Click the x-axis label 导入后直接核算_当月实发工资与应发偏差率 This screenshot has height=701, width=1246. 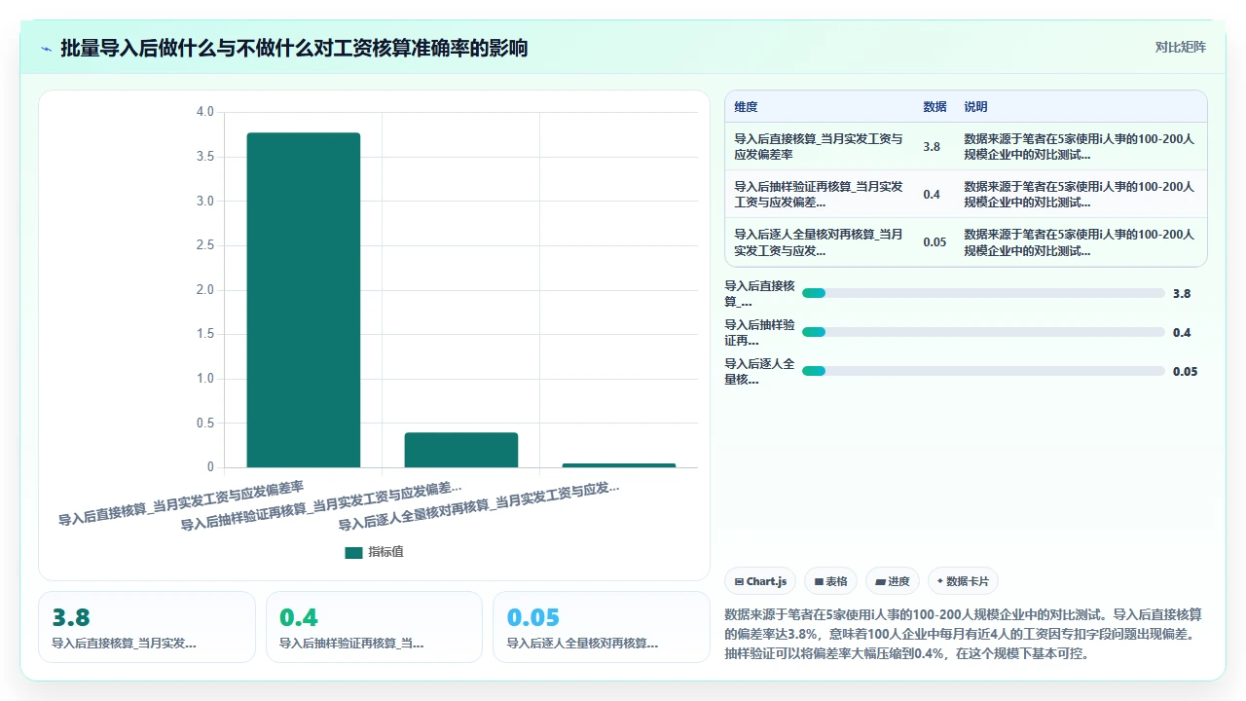tap(182, 502)
